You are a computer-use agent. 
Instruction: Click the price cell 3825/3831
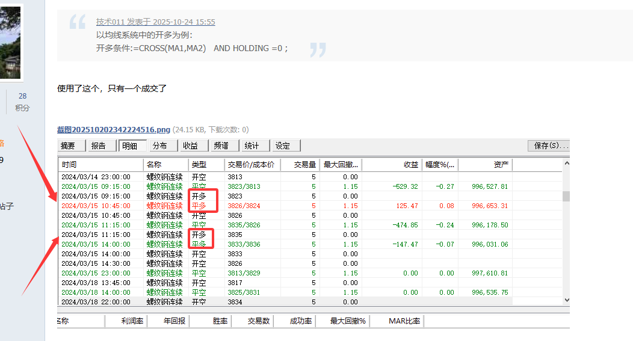[244, 292]
